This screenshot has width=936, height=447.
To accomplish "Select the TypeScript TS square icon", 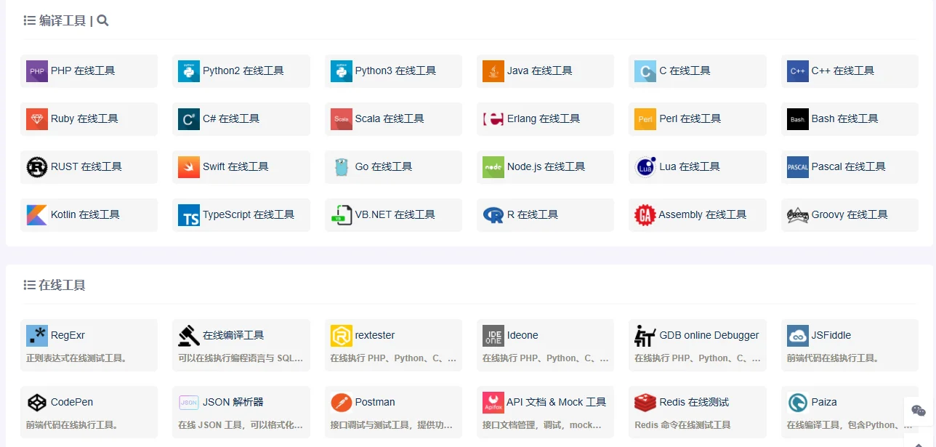I will [188, 214].
